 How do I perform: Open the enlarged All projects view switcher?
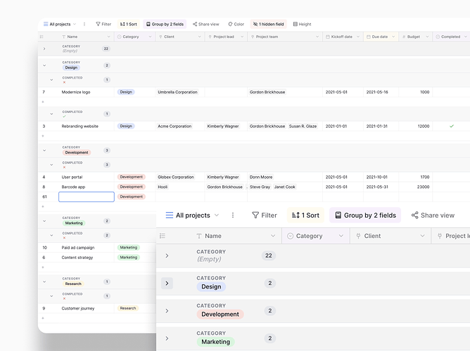click(193, 216)
